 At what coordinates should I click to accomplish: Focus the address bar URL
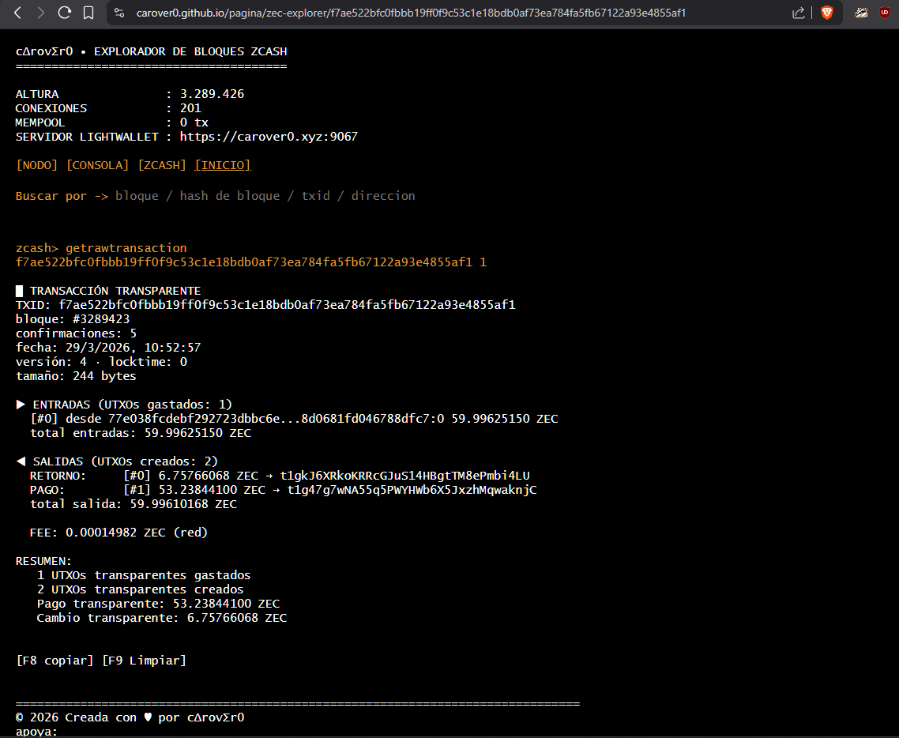click(x=411, y=13)
